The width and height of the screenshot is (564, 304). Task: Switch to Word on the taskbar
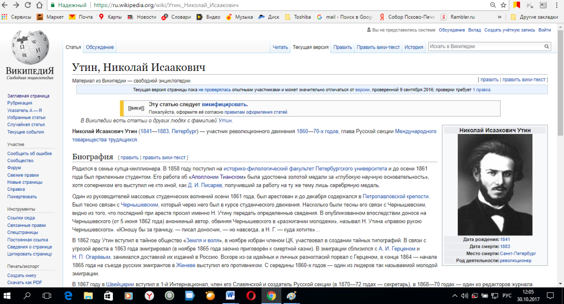click(230, 295)
